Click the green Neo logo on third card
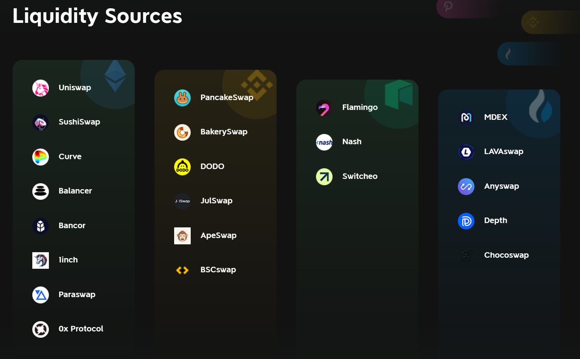This screenshot has height=359, width=580. 399,95
